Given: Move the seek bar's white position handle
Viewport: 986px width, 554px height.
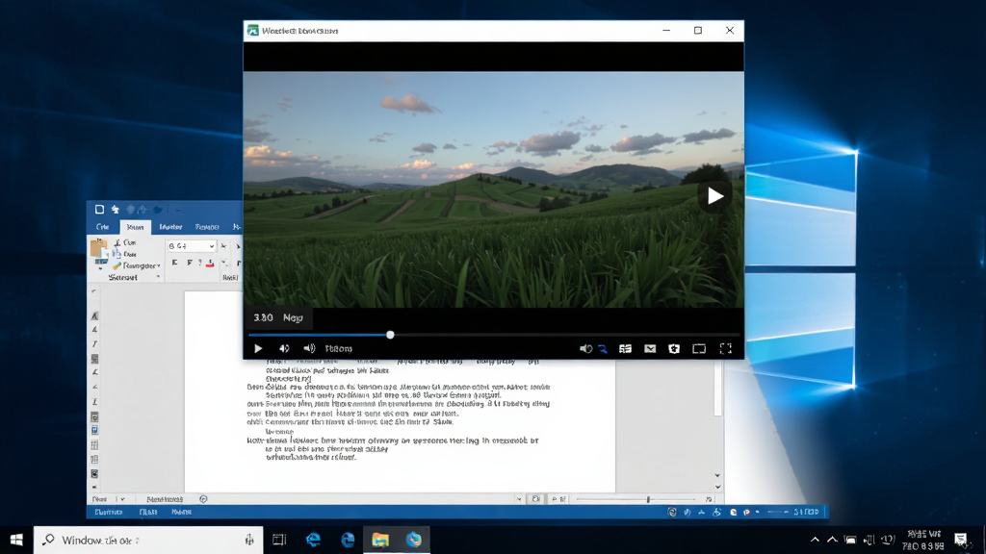Looking at the screenshot, I should coord(391,335).
